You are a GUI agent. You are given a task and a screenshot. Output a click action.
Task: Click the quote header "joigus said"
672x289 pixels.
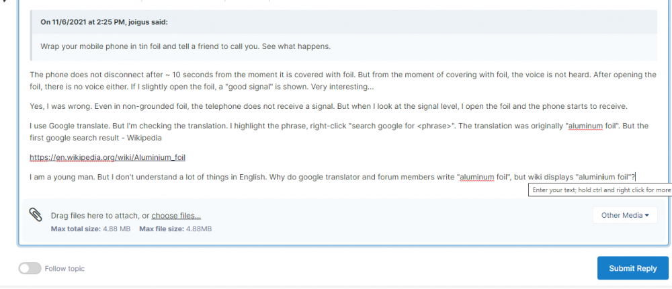click(x=104, y=22)
